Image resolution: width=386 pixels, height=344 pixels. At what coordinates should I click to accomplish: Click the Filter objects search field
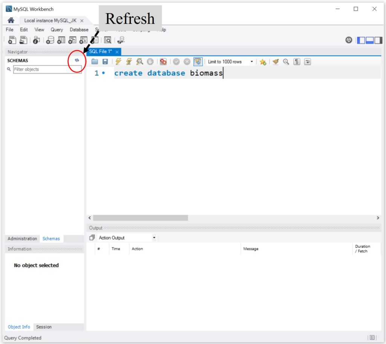(x=47, y=69)
